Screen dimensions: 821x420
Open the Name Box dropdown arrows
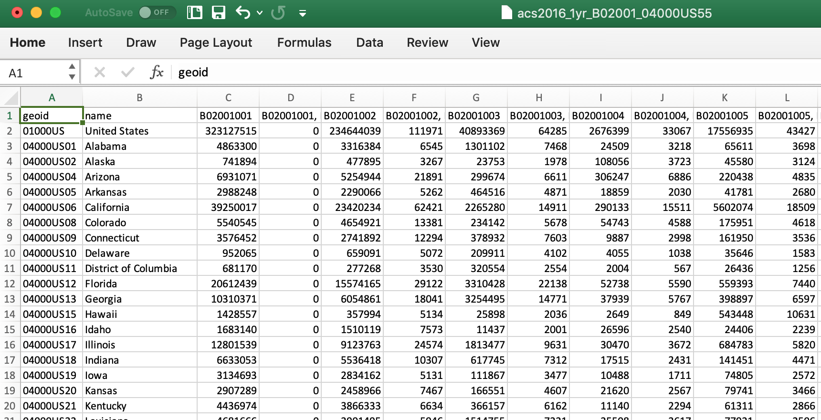(72, 72)
